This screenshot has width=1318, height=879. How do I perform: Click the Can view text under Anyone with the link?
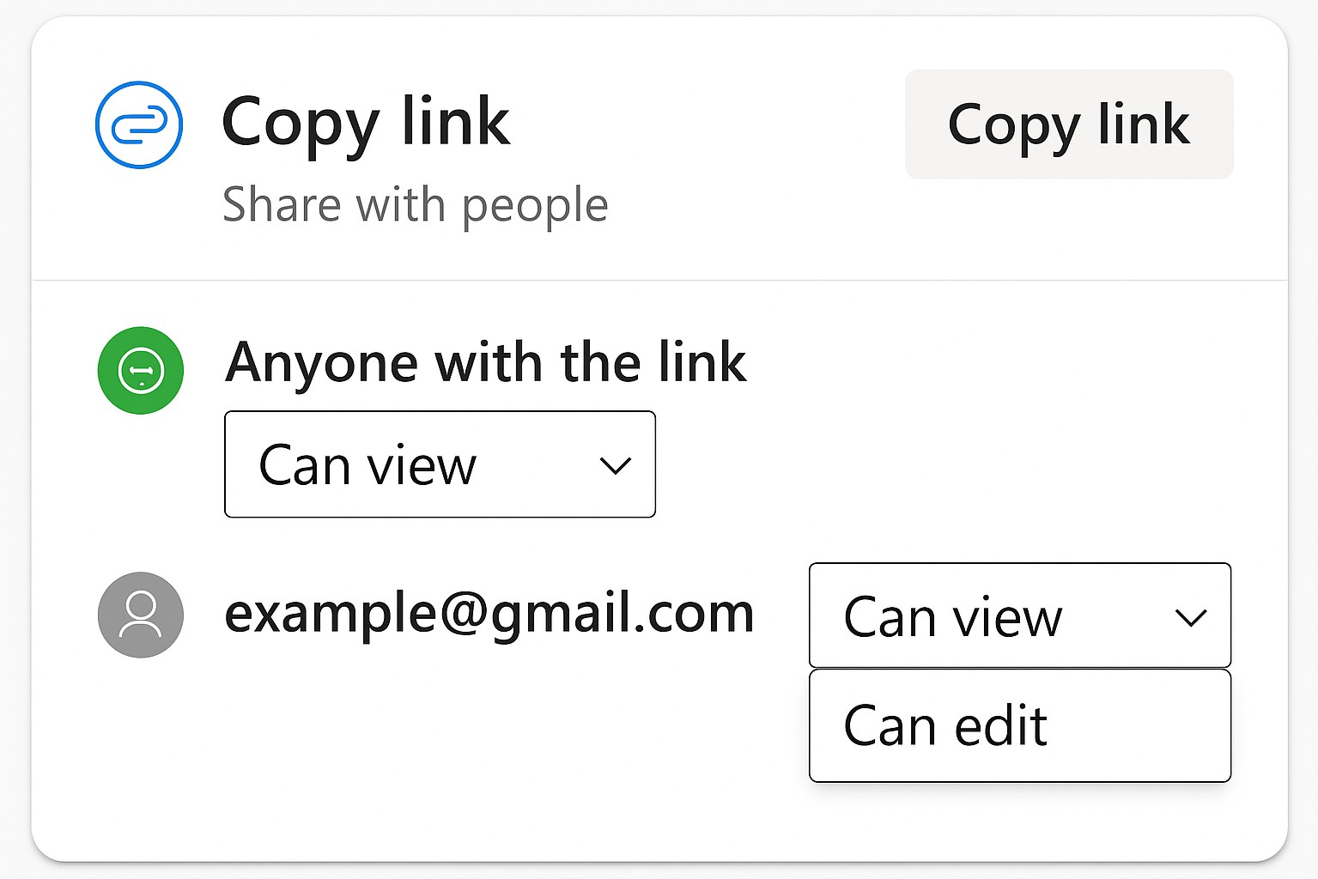point(367,466)
